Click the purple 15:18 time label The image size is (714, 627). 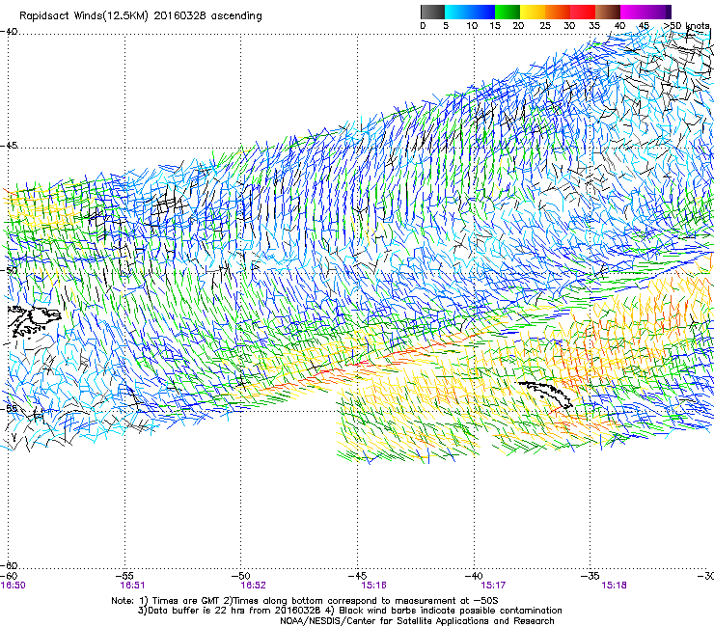(614, 586)
